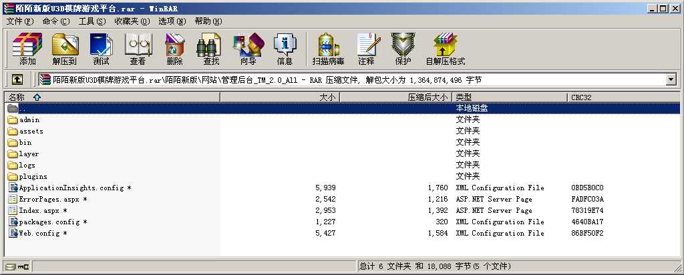Click status bar total files text
The height and width of the screenshot is (275, 684).
coord(434,266)
